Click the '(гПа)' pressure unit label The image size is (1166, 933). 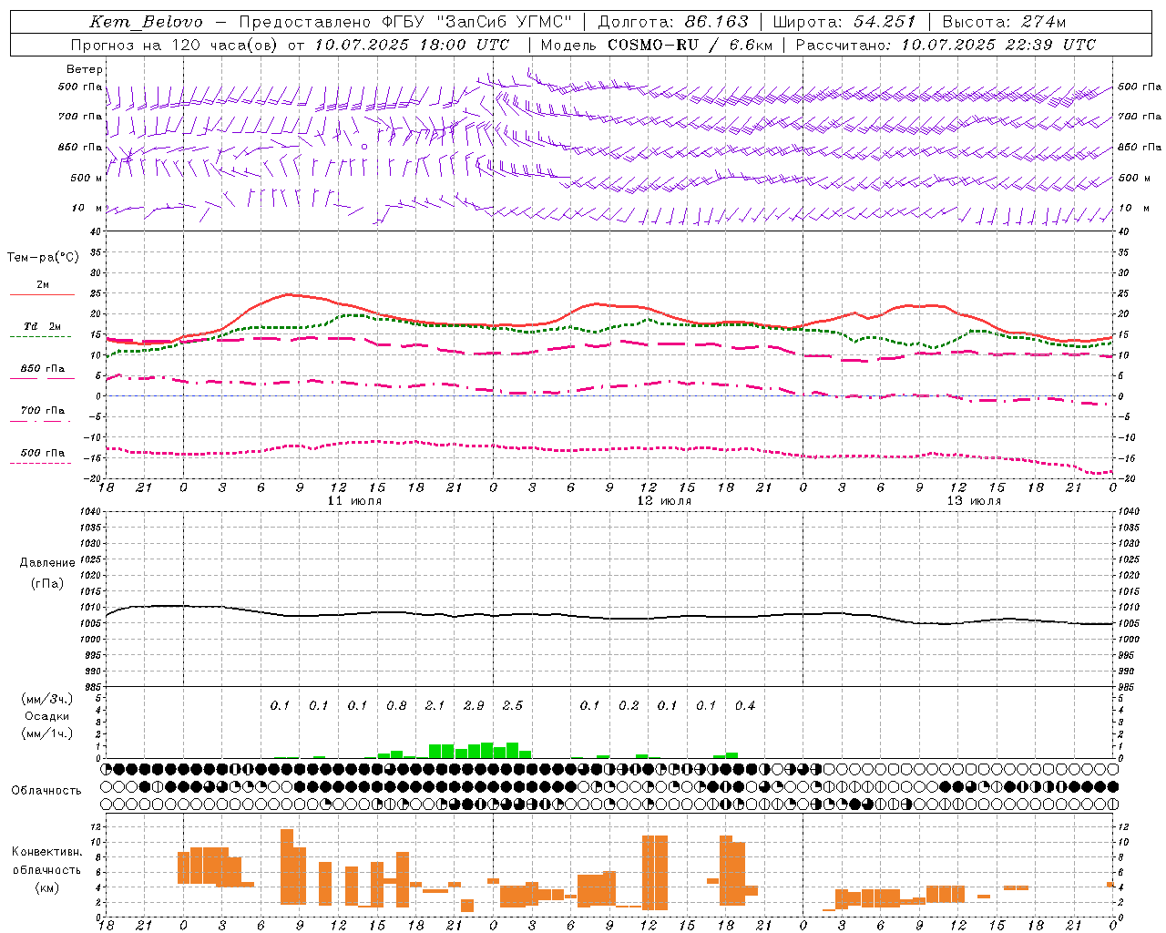(x=46, y=583)
